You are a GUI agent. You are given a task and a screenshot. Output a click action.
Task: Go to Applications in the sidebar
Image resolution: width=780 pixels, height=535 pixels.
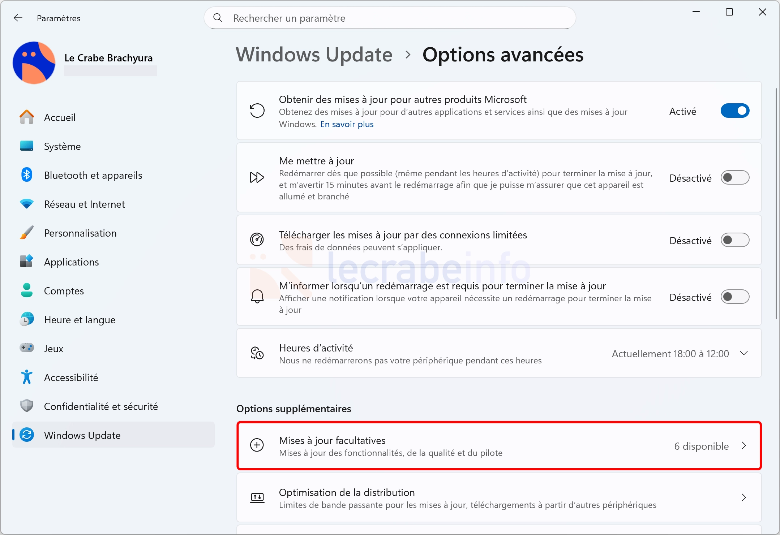pyautogui.click(x=71, y=262)
